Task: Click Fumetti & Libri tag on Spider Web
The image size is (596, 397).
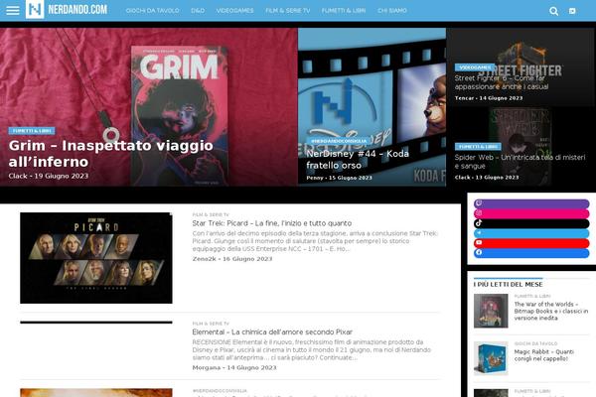Action: [x=478, y=146]
